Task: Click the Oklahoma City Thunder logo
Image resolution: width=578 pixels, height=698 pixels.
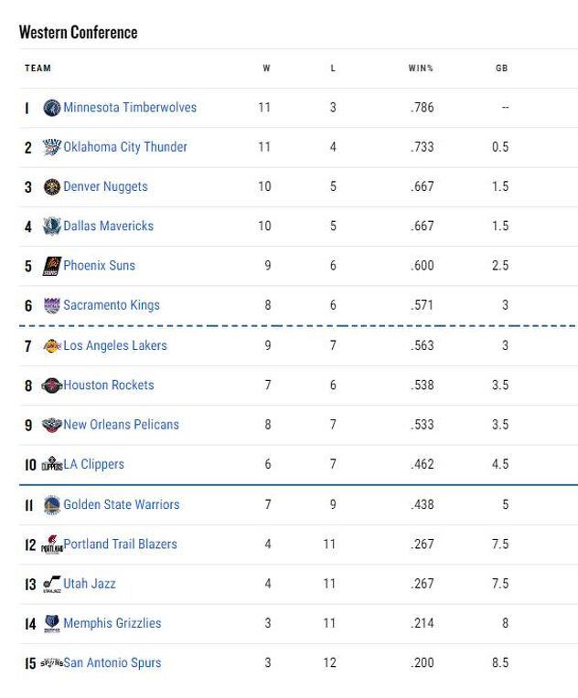Action: [x=52, y=147]
